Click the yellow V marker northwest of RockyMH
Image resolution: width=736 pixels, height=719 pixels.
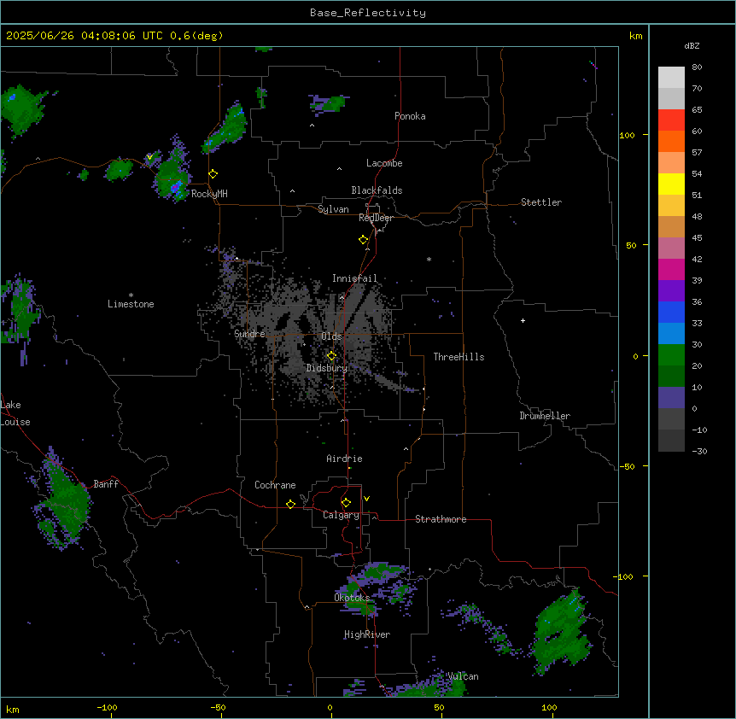click(x=149, y=157)
